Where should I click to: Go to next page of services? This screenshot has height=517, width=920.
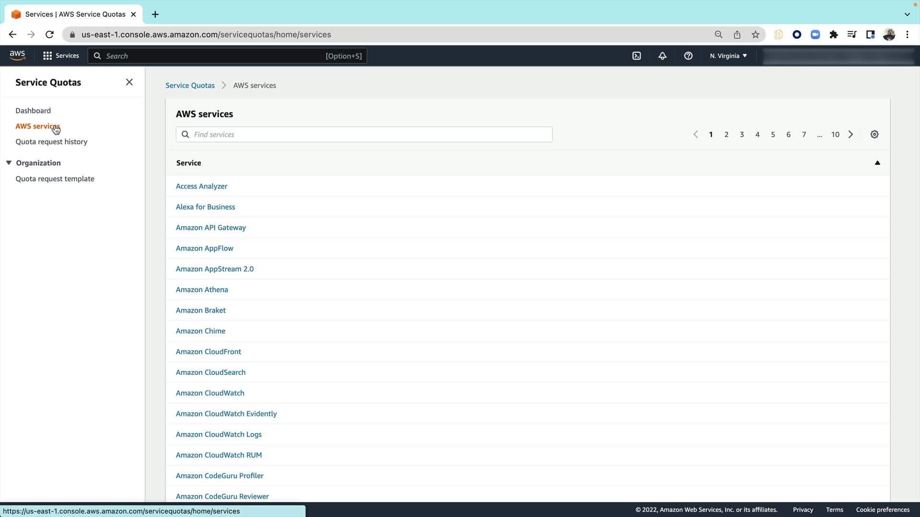tap(851, 135)
